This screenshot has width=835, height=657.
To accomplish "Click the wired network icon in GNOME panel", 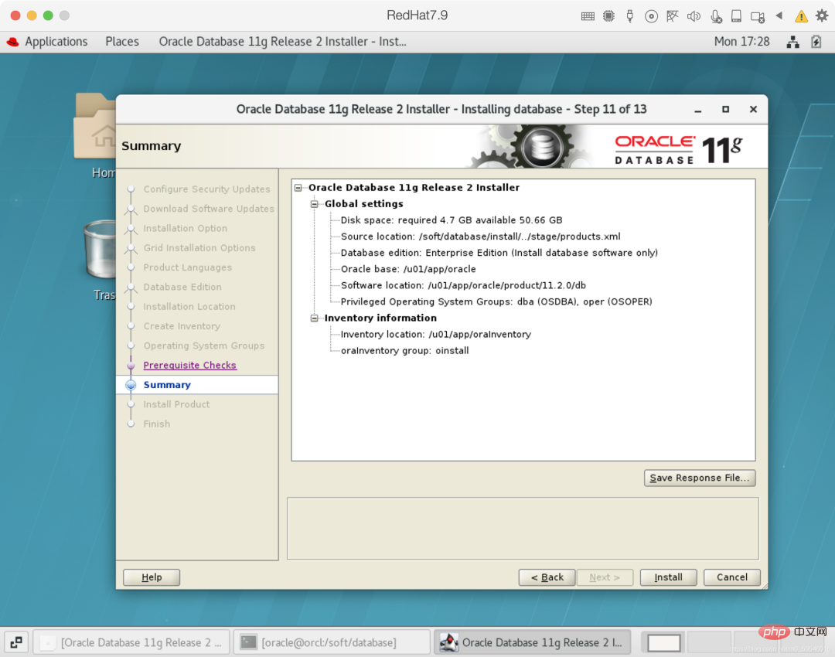I will pyautogui.click(x=792, y=42).
